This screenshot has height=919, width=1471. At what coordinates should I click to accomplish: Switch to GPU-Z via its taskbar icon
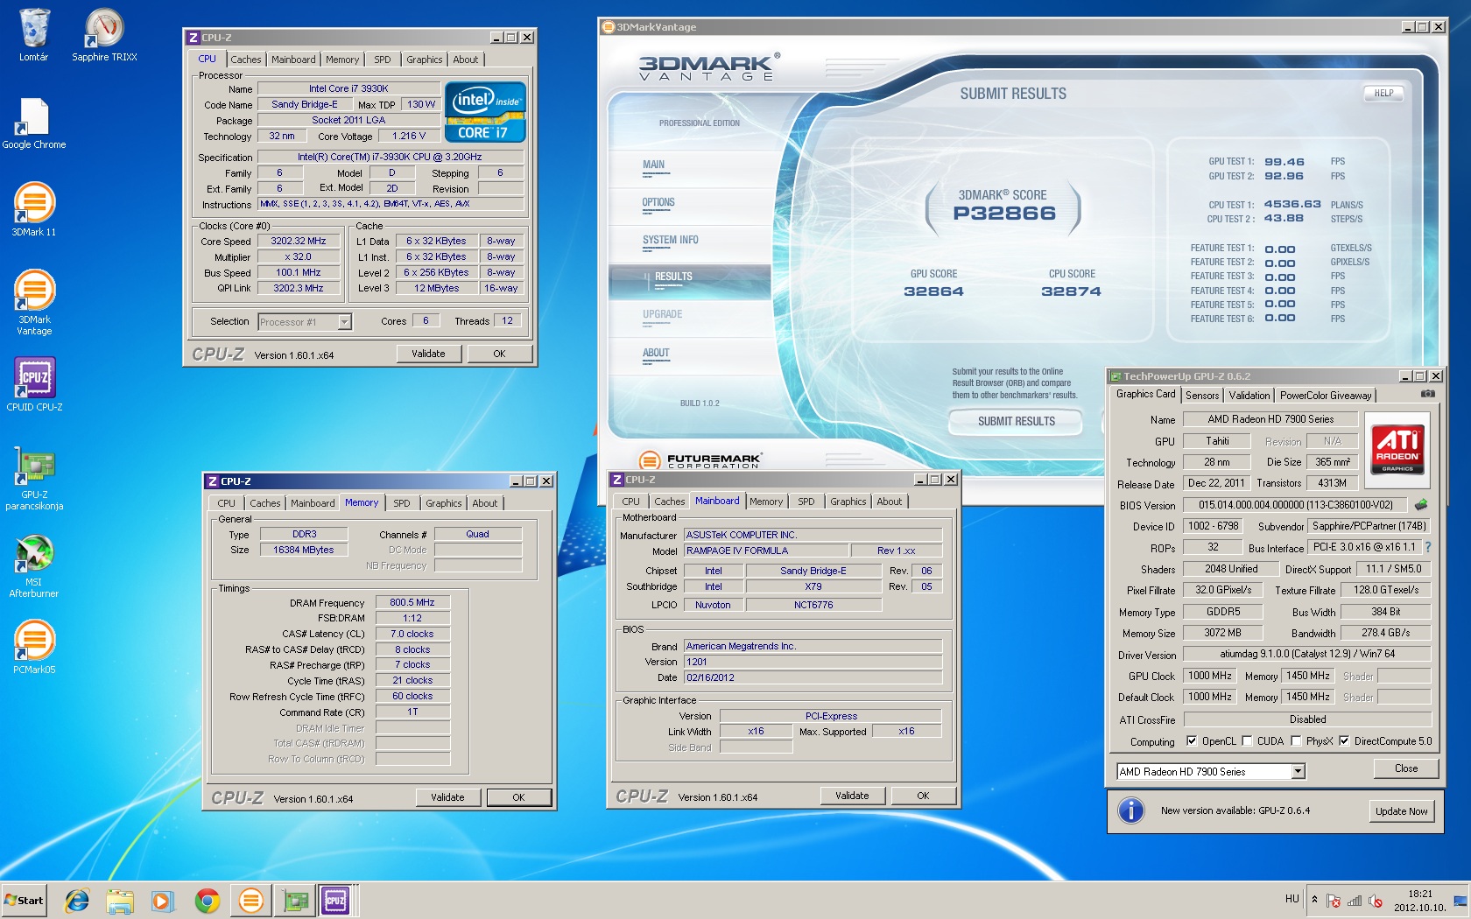pos(296,900)
